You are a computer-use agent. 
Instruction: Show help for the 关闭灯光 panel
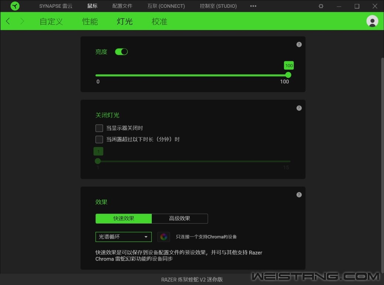[299, 108]
